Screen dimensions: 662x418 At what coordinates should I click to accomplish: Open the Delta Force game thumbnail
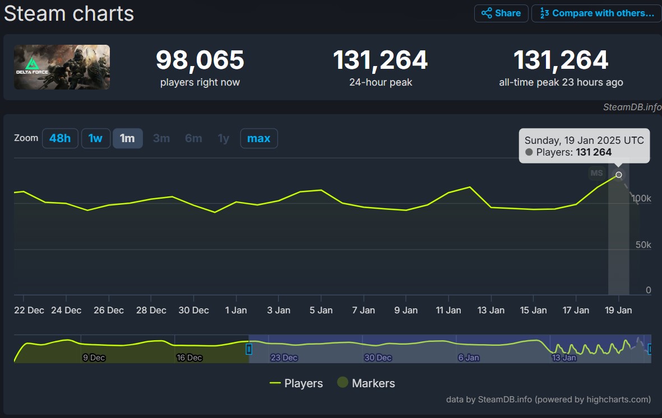[x=62, y=67]
